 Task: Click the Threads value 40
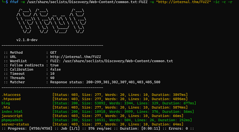[52, 78]
